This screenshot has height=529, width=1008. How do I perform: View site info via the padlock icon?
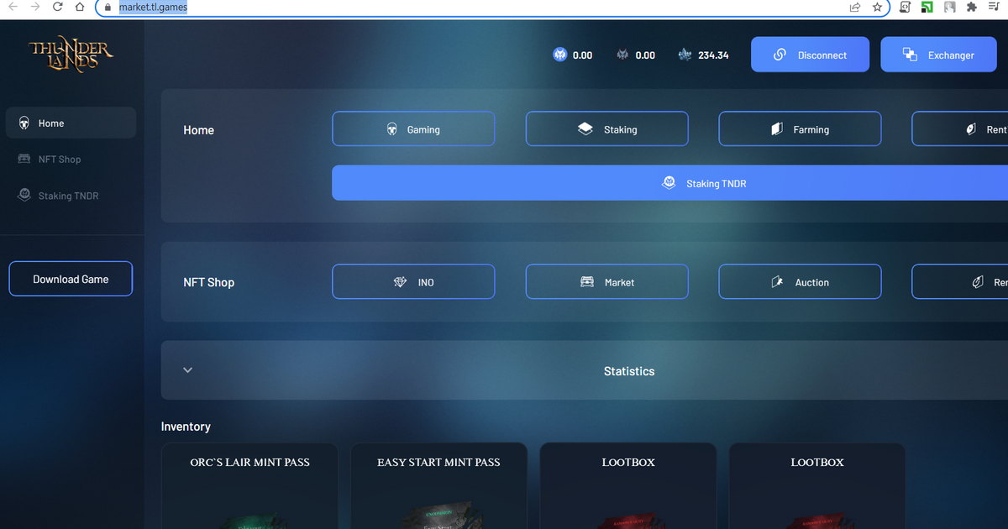[107, 7]
